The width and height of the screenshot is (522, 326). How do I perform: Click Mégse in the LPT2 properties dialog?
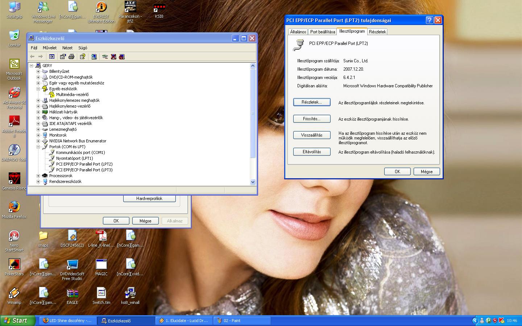pyautogui.click(x=427, y=172)
